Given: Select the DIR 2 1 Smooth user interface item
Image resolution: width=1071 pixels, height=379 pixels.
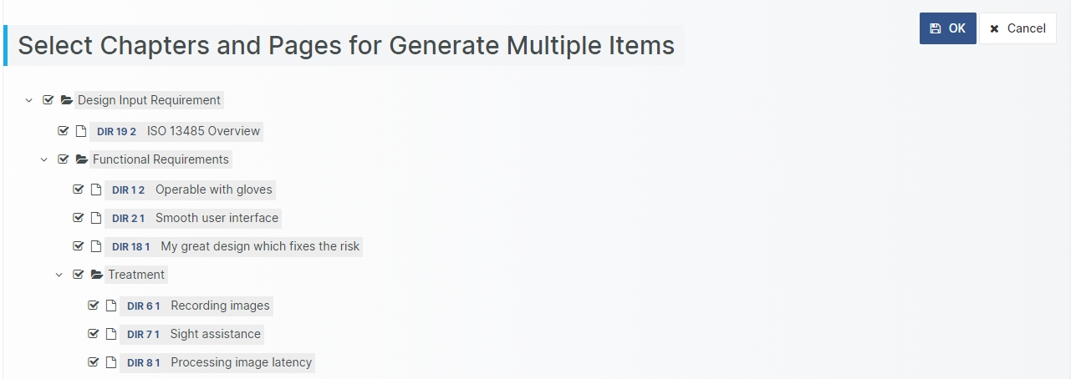Looking at the screenshot, I should 217,218.
